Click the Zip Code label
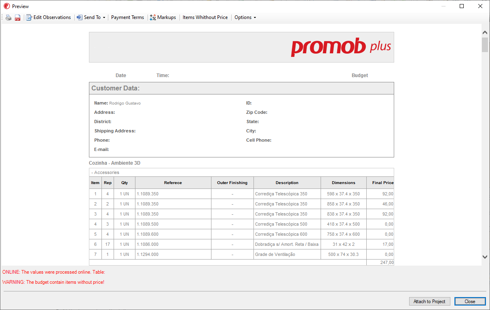The height and width of the screenshot is (310, 490). [257, 112]
